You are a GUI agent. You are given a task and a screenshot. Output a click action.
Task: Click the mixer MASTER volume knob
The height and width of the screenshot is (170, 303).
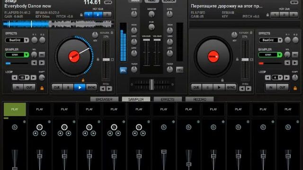(151, 14)
